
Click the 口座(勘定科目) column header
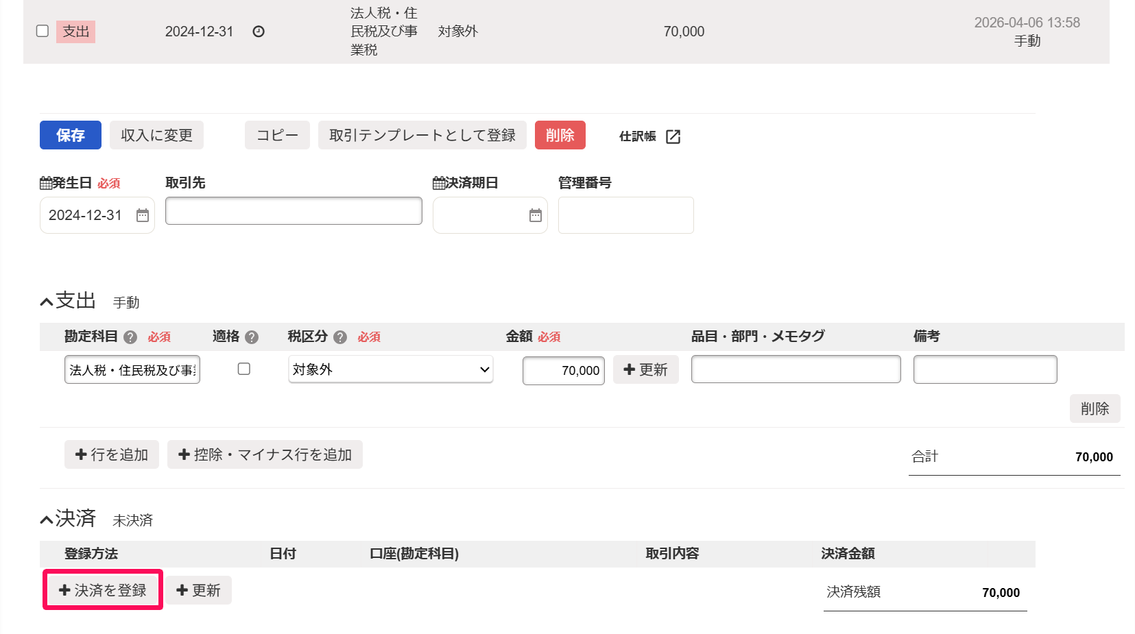(x=414, y=554)
